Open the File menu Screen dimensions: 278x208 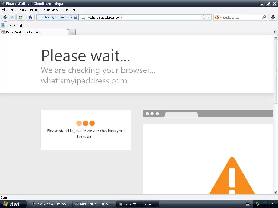pos(4,10)
